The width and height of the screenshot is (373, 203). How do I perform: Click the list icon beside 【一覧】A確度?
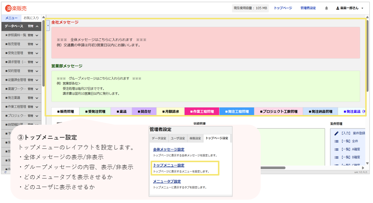point(336,149)
